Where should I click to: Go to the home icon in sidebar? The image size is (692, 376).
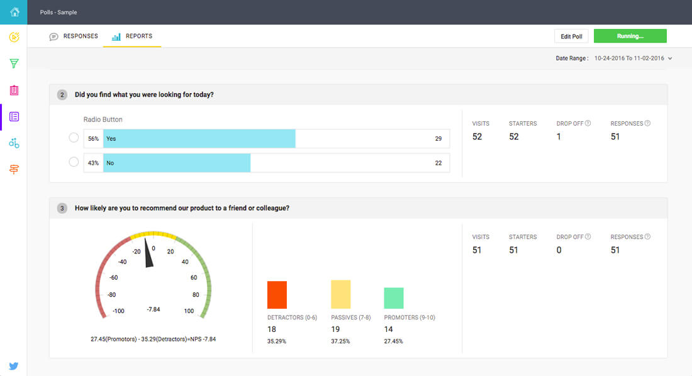pos(14,12)
